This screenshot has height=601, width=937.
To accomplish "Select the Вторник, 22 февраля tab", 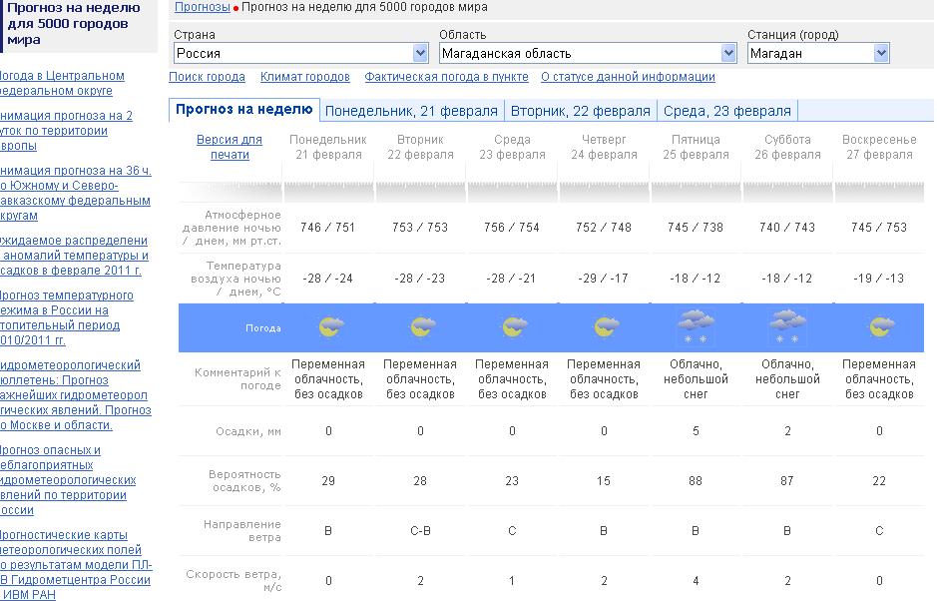I will [581, 111].
